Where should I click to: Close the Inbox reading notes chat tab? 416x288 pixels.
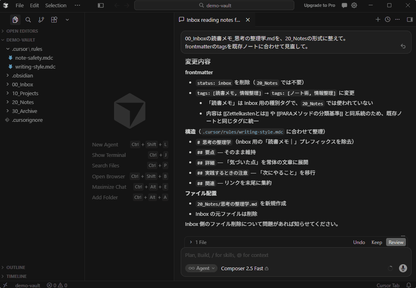tap(248, 20)
